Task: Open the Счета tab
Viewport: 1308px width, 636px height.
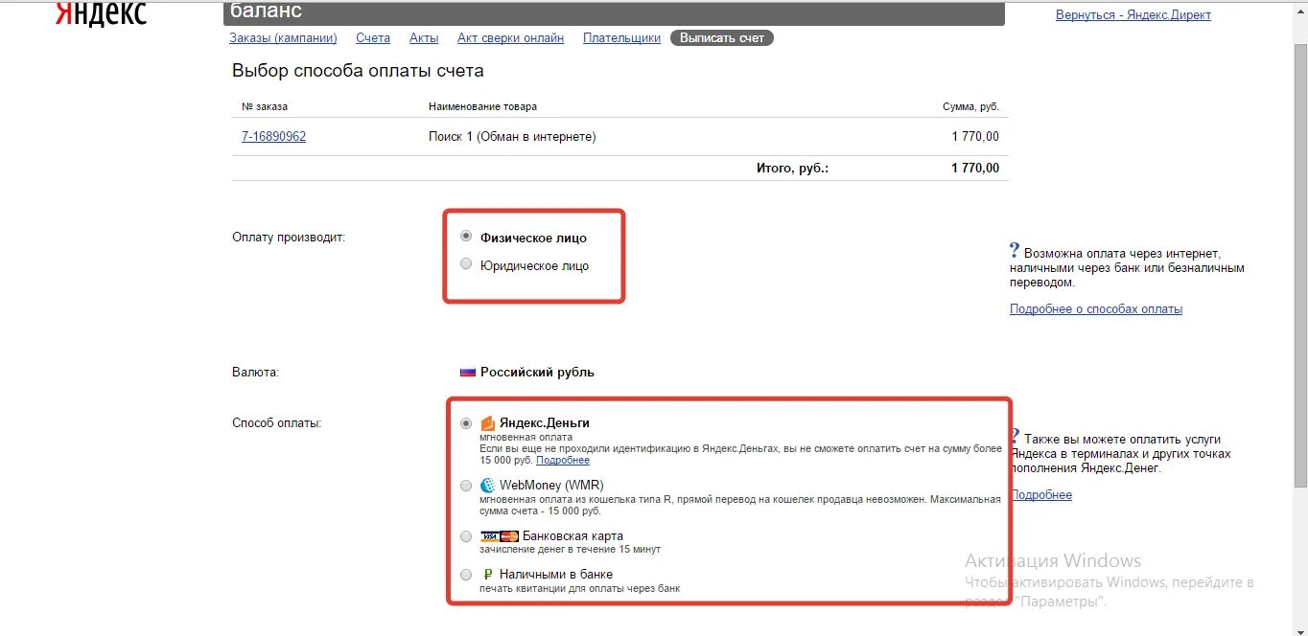Action: (x=373, y=38)
